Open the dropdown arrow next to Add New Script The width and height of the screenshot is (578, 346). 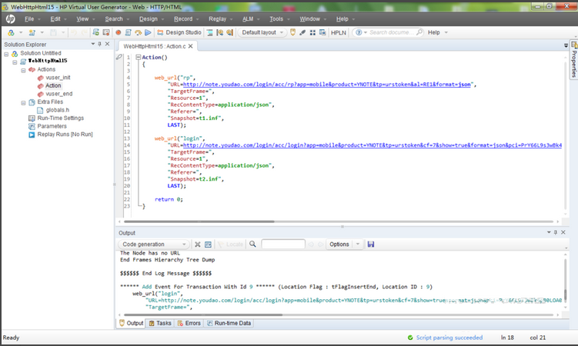(21, 32)
